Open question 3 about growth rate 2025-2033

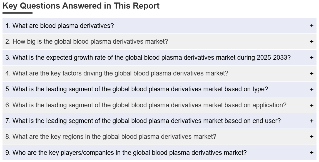(x=159, y=58)
